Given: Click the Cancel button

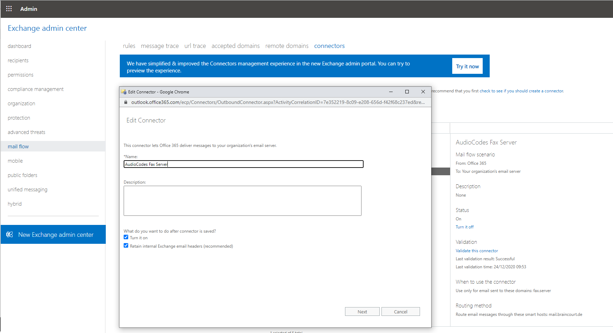Looking at the screenshot, I should 400,312.
